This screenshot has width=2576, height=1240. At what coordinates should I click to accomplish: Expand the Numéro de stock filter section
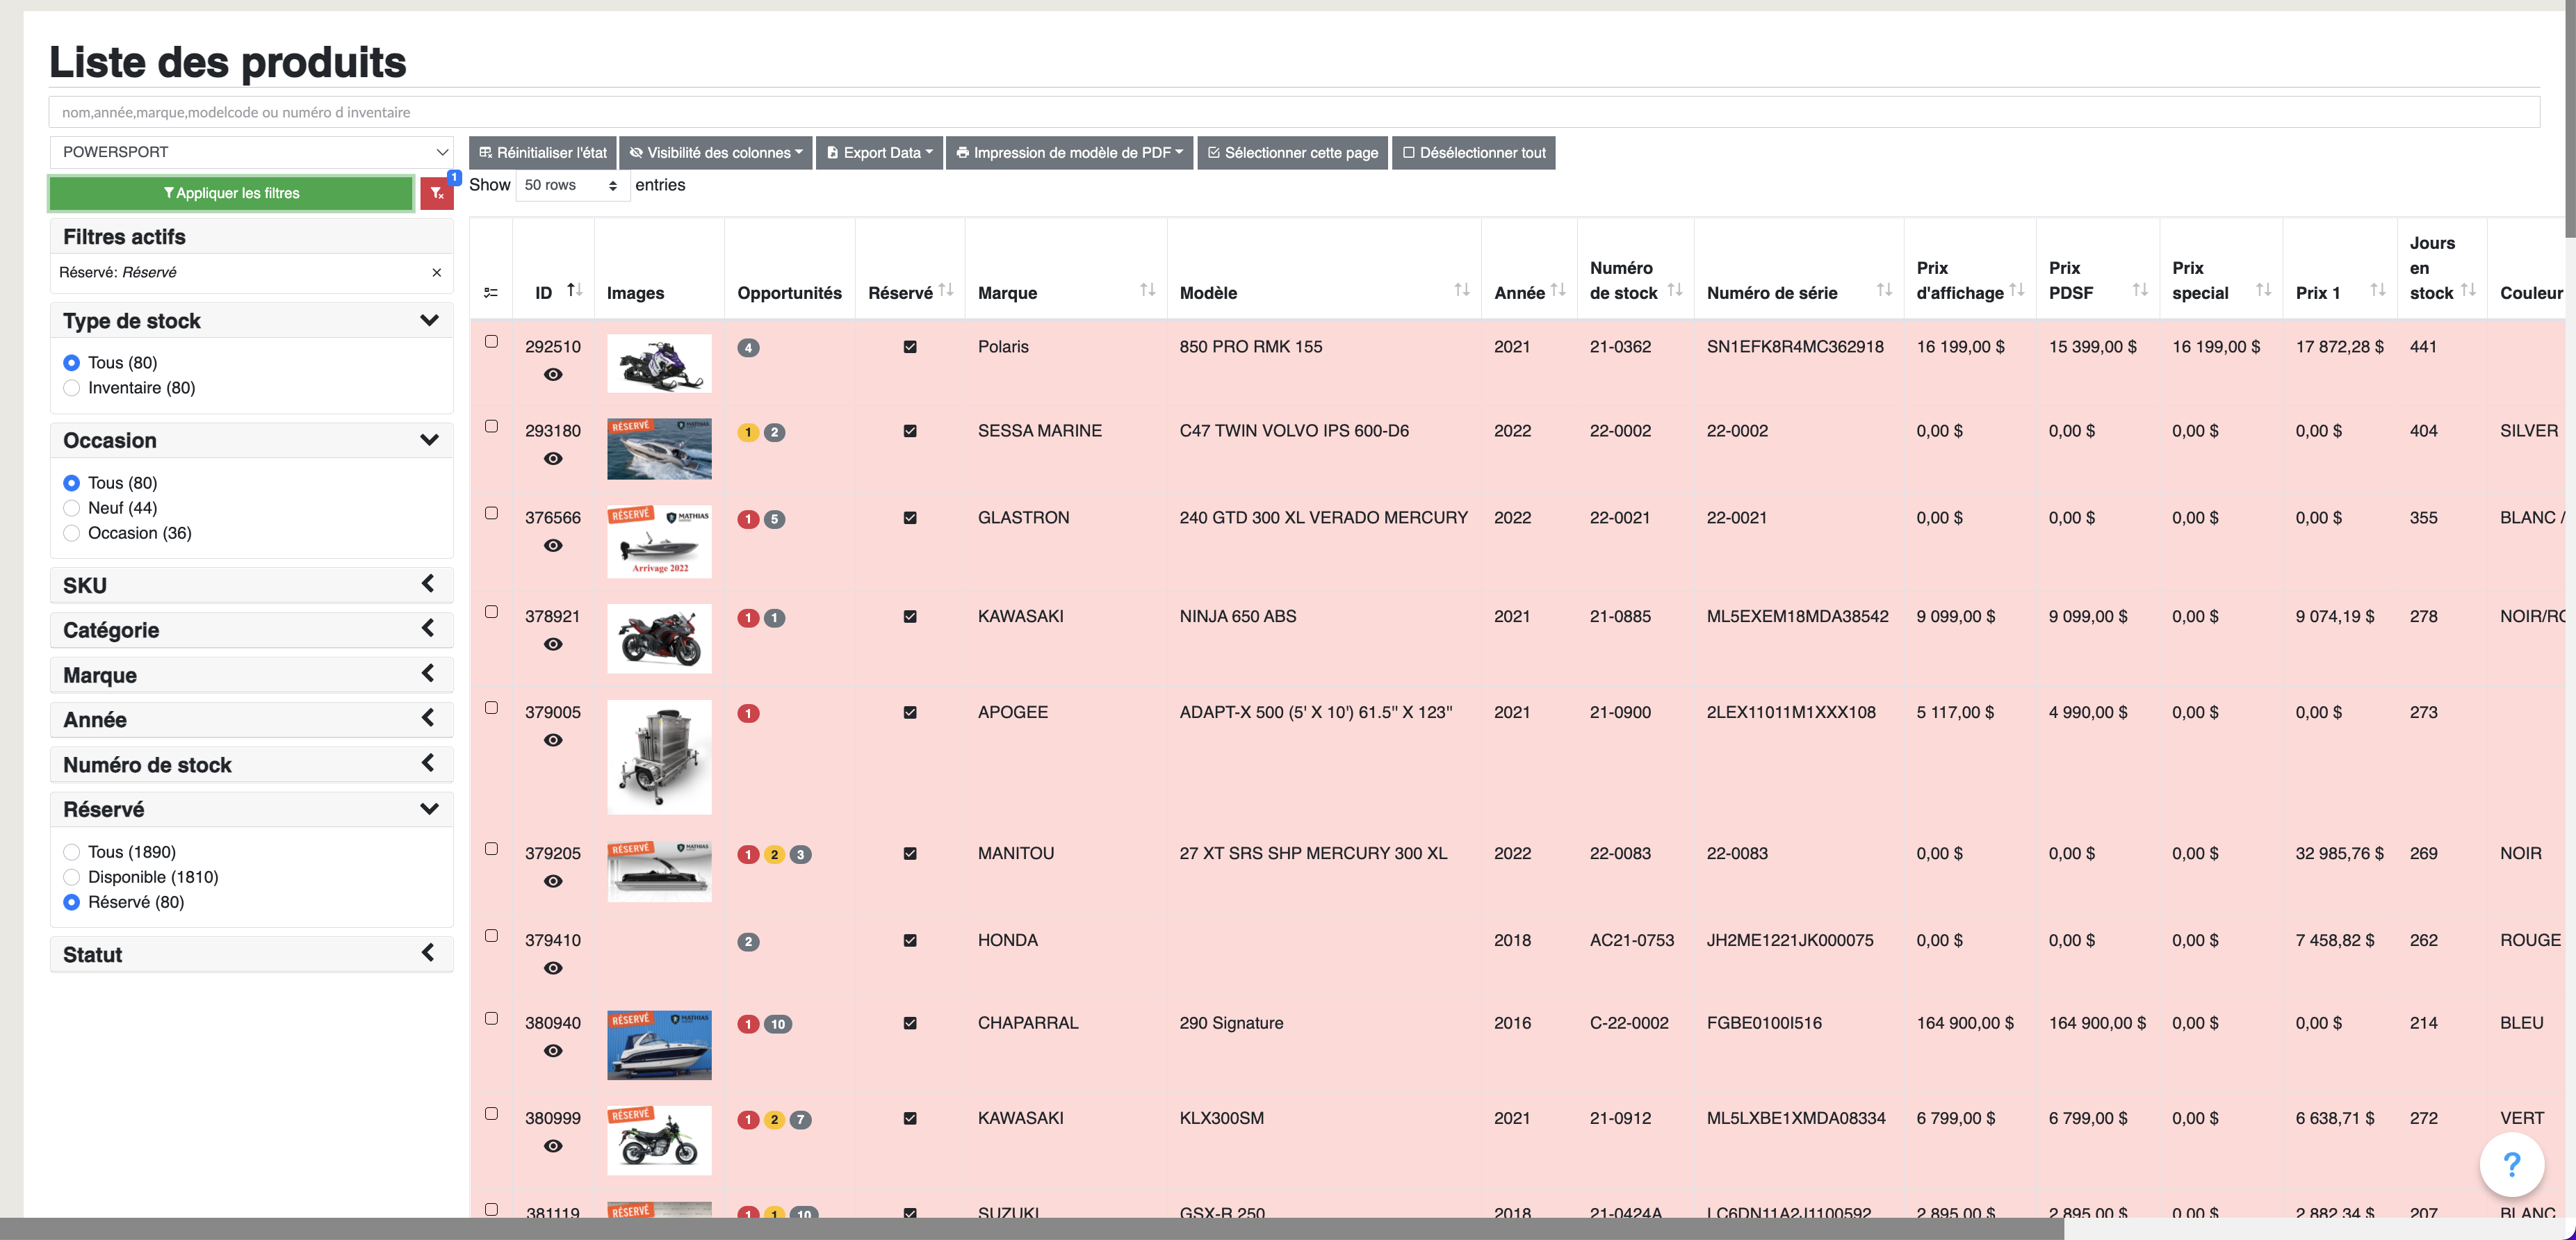[x=428, y=763]
